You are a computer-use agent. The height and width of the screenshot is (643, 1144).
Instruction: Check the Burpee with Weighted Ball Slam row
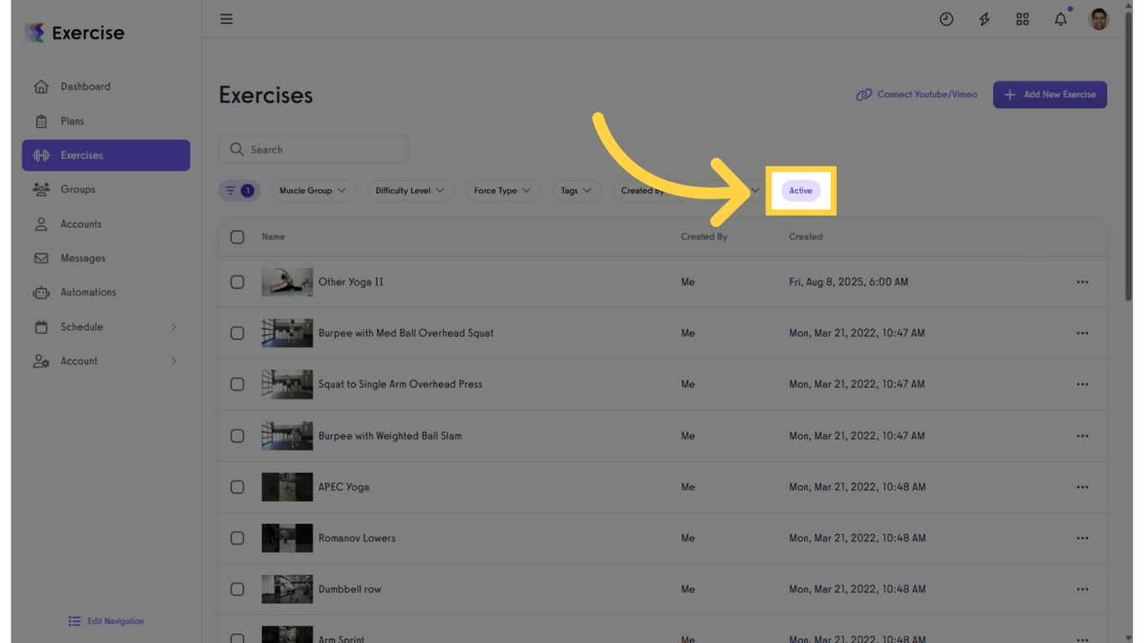[x=237, y=435]
